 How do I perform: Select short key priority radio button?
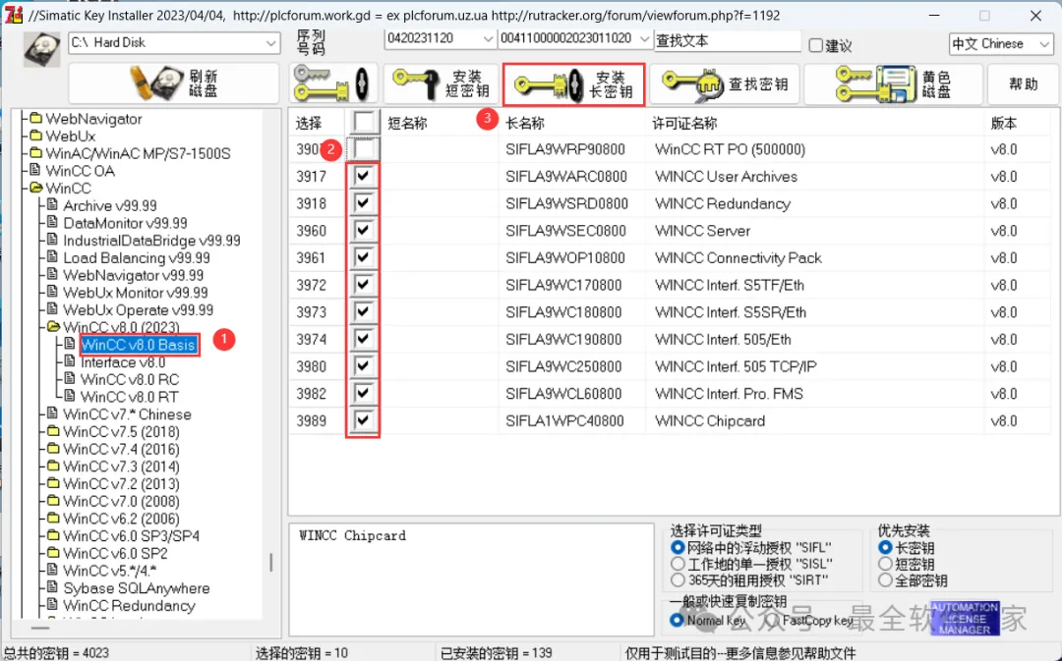pos(885,564)
